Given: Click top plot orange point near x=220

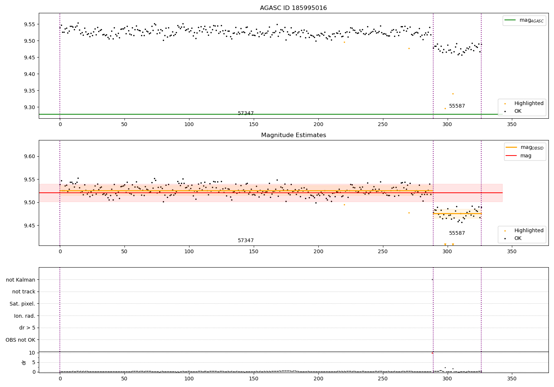Looking at the screenshot, I should coord(344,42).
